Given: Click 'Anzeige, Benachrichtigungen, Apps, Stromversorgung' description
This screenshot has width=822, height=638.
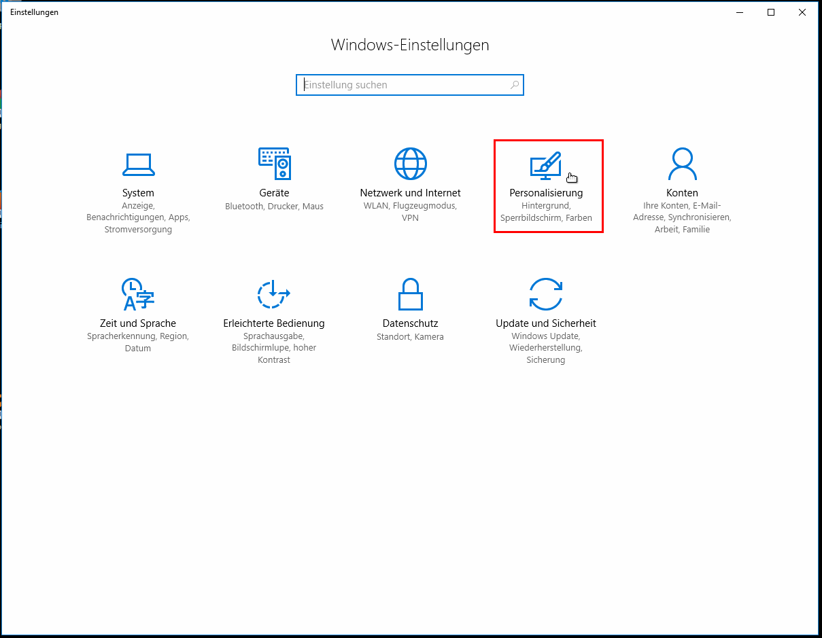Looking at the screenshot, I should 138,217.
